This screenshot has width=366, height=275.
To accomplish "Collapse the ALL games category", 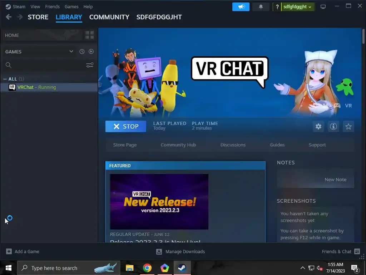I will [5, 79].
